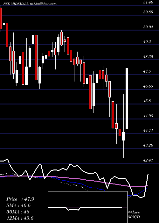Click the 50MA : 46 readout
Image resolution: width=159 pixels, height=223 pixels.
(18, 212)
